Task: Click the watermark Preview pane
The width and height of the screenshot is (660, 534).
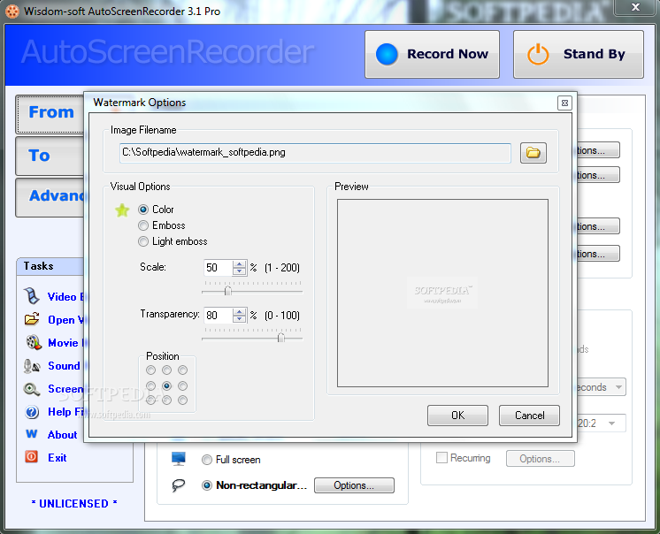Action: pos(442,293)
